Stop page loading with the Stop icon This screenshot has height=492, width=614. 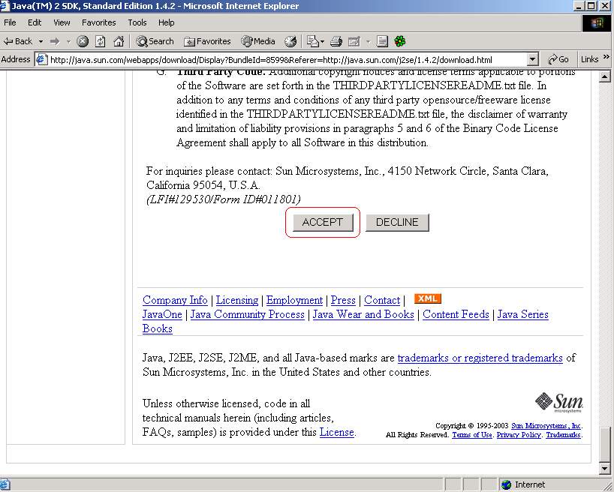click(83, 41)
